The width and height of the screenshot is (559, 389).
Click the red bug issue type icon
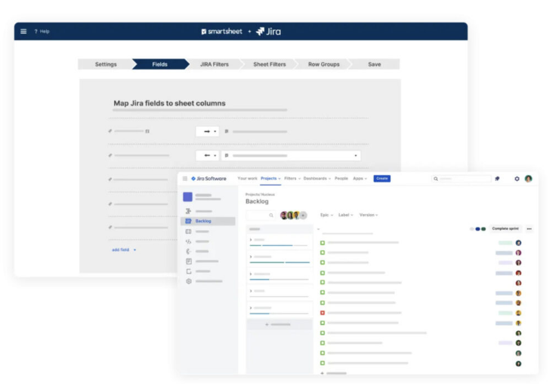pyautogui.click(x=323, y=313)
